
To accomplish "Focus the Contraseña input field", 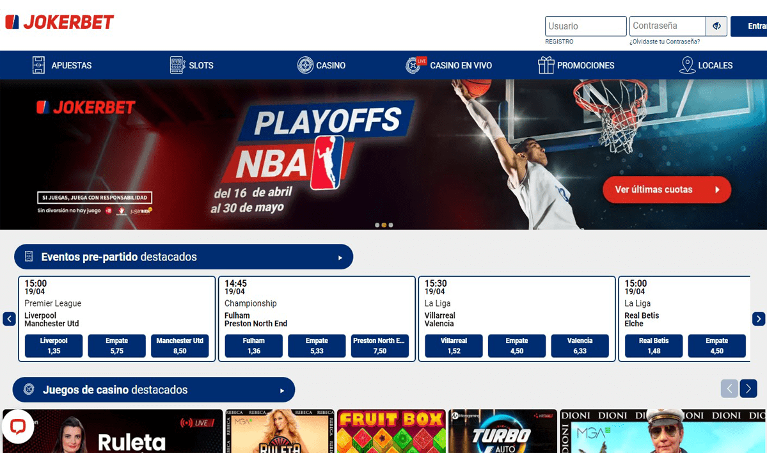I will coord(668,26).
